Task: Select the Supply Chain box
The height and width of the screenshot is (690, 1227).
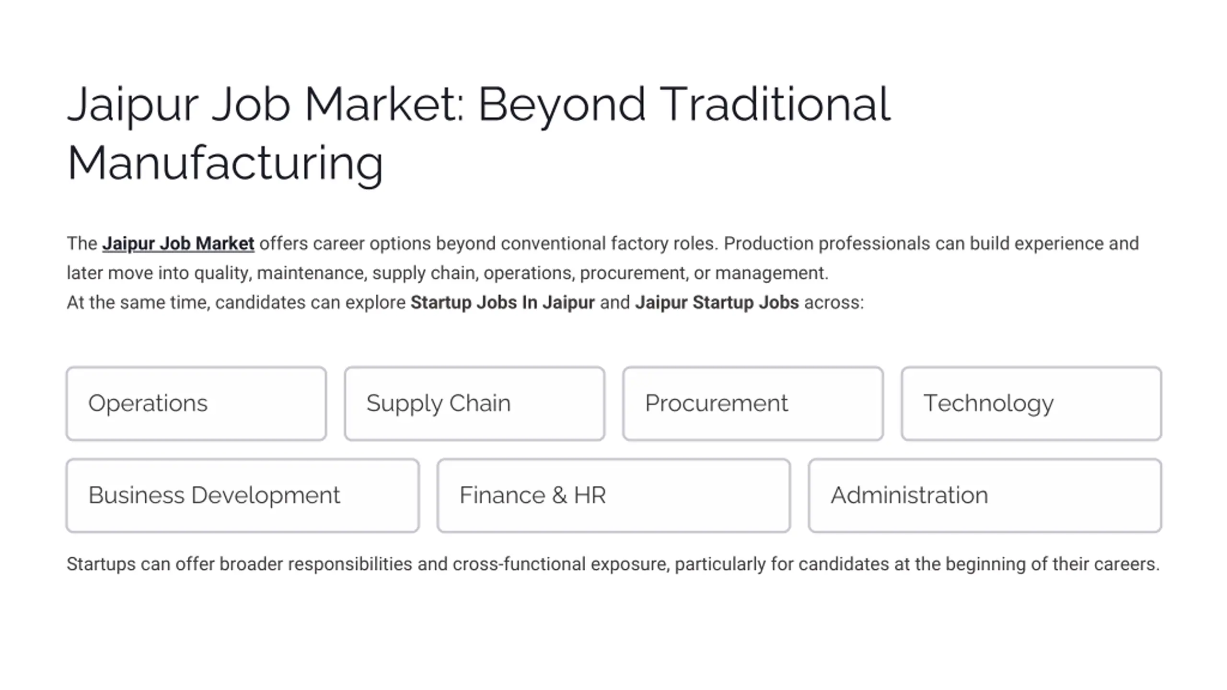Action: pos(475,403)
